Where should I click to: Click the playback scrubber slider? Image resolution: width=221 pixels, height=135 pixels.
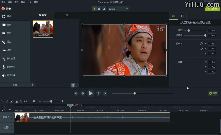(143, 93)
